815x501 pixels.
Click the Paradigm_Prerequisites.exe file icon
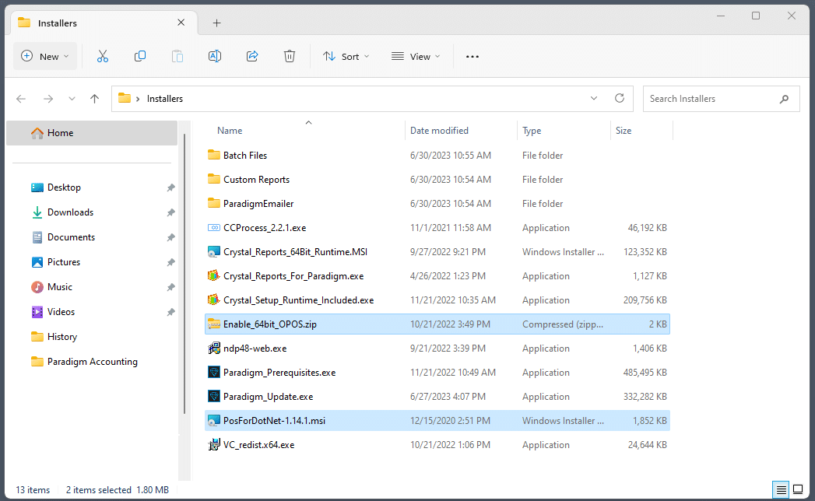(213, 373)
